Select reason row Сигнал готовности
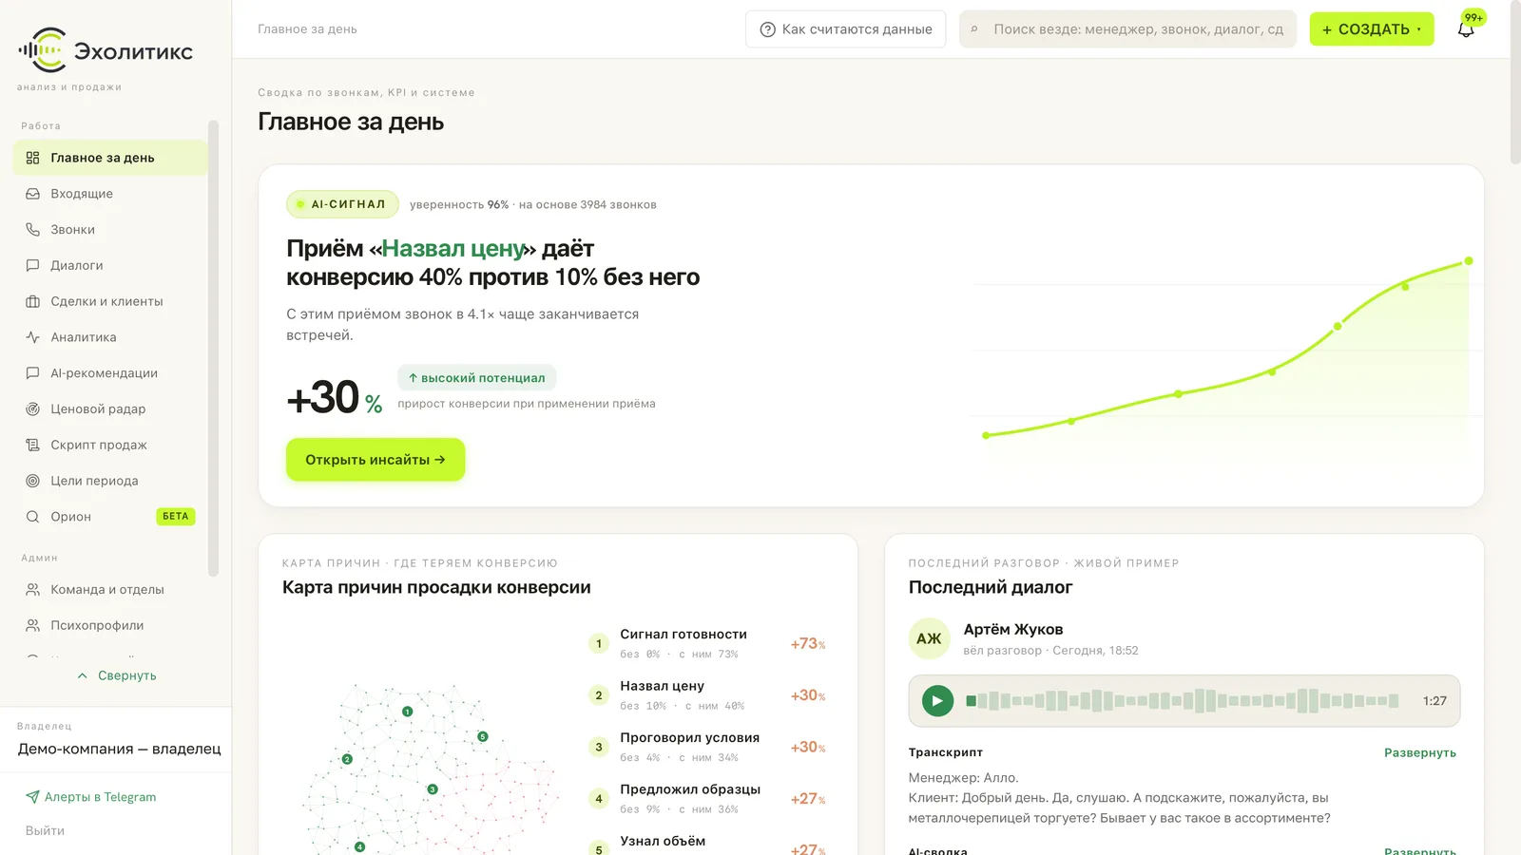 [708, 643]
